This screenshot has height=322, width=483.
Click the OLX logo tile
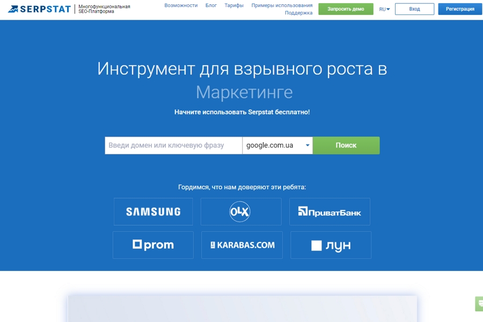click(x=240, y=211)
